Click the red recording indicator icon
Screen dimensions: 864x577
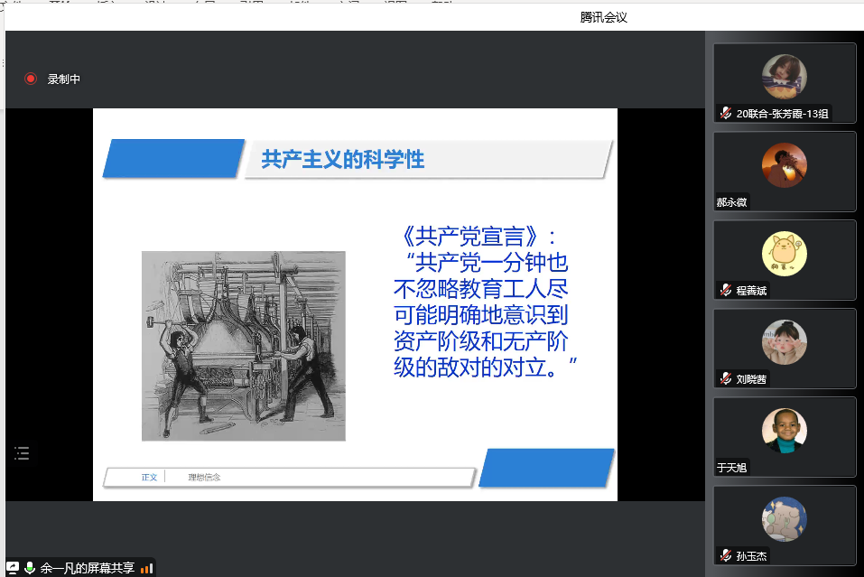[x=31, y=79]
